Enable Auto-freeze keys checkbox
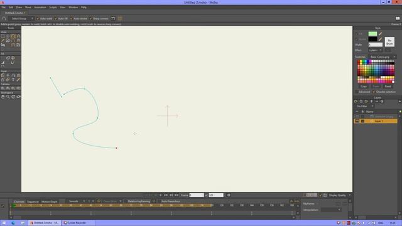Screen dimensions: 402x226 [159, 202]
